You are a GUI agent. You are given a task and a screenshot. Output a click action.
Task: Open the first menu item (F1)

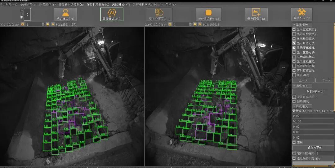(x=9, y=4)
